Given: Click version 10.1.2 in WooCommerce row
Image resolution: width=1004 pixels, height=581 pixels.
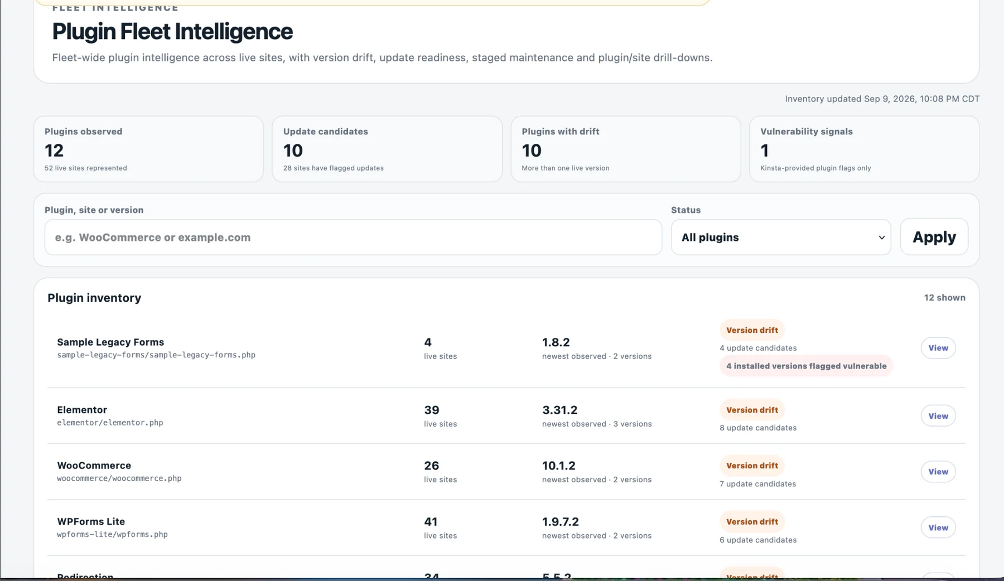Looking at the screenshot, I should [x=558, y=466].
